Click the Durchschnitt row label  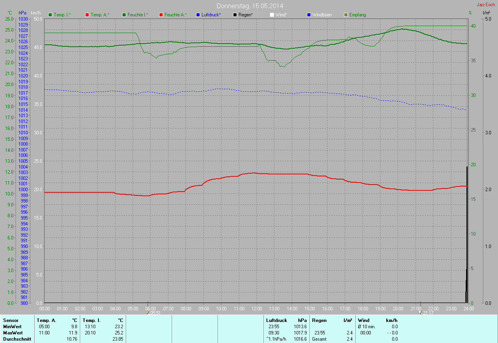coord(17,339)
